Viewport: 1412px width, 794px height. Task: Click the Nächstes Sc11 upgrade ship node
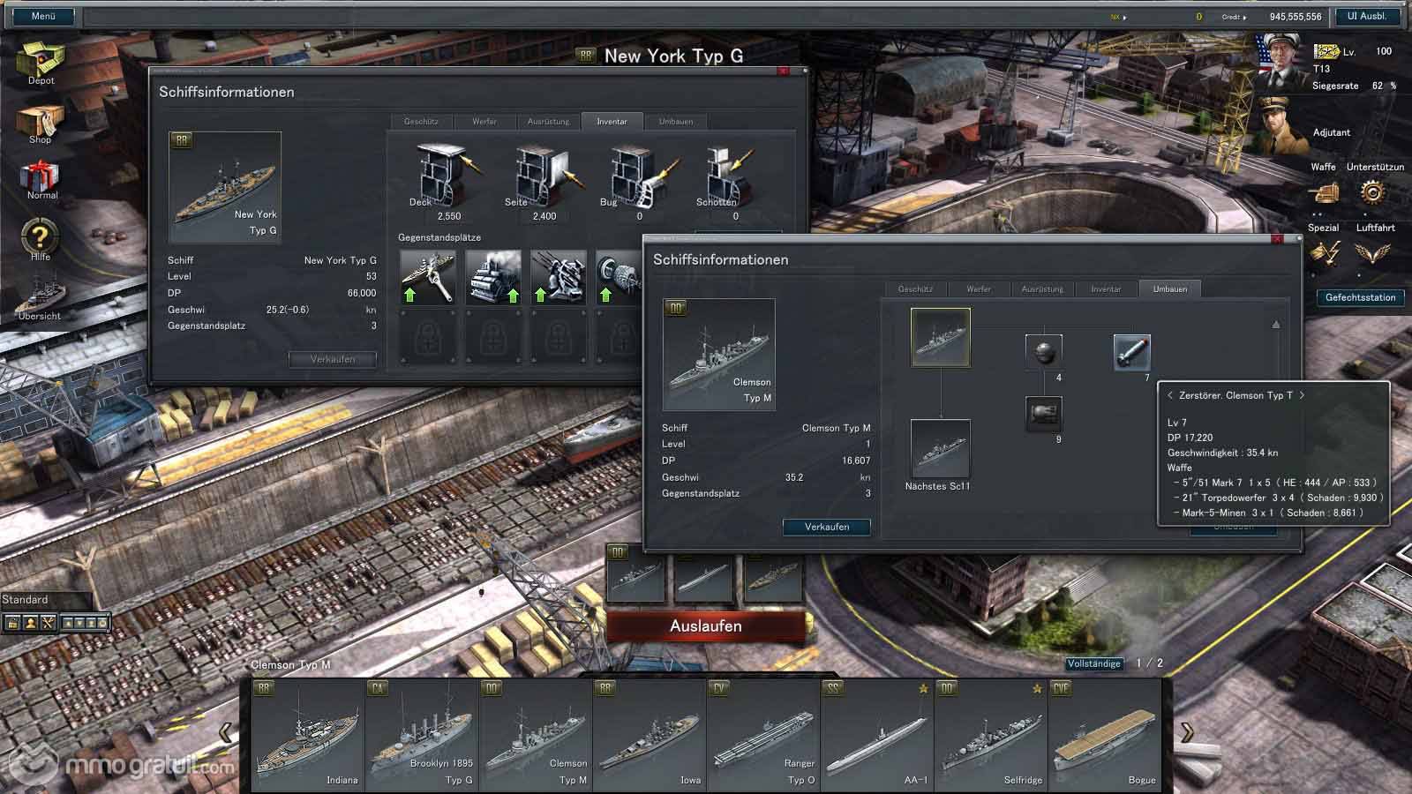[941, 449]
